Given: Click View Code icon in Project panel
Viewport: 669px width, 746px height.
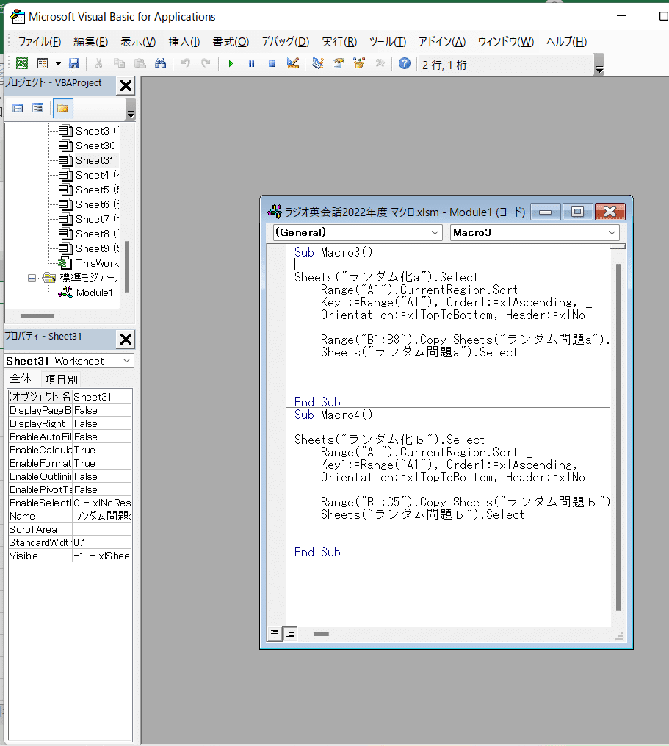Looking at the screenshot, I should click(x=18, y=108).
